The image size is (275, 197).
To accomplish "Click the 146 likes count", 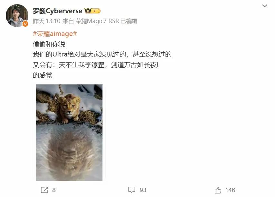I will [230, 190].
